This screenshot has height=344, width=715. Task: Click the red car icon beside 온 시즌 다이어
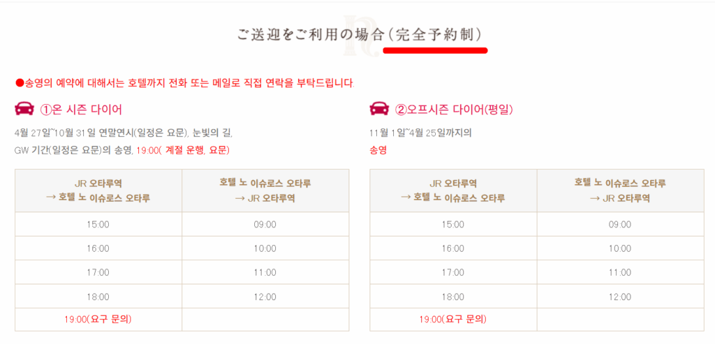point(24,109)
